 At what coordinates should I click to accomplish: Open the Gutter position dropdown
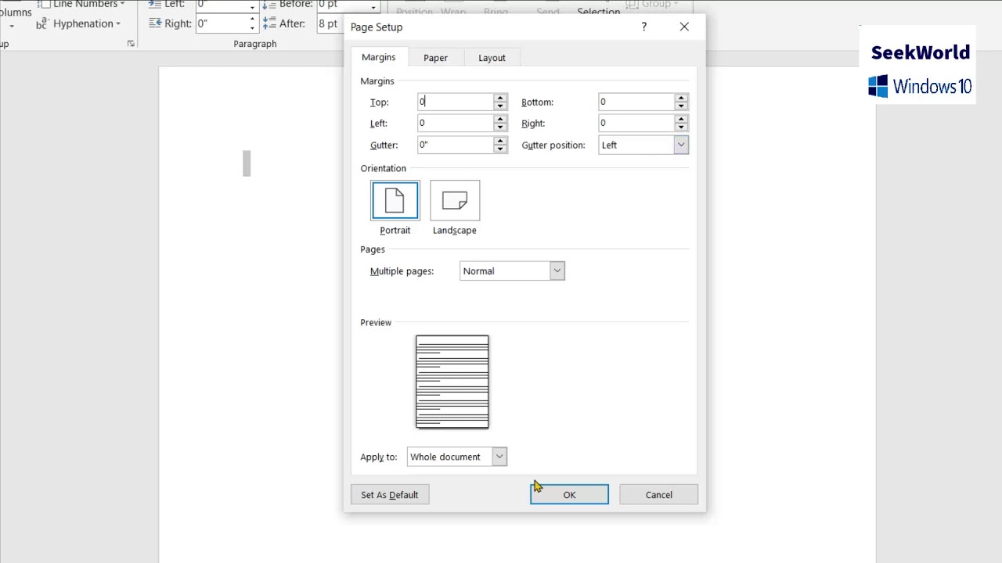[x=679, y=145]
